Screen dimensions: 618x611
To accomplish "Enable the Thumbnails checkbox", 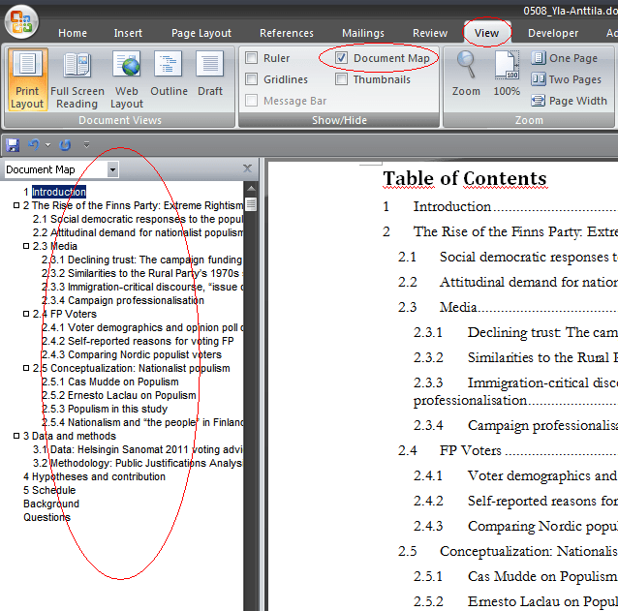I will pyautogui.click(x=341, y=79).
